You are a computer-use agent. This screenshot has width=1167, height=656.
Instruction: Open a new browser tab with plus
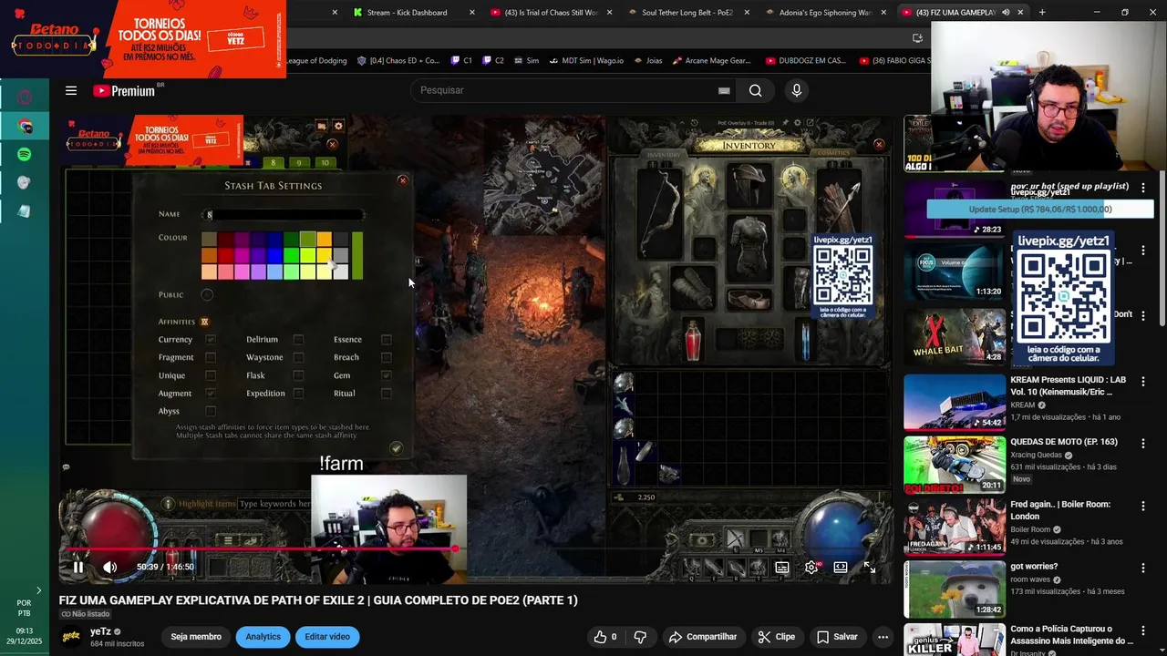point(1042,12)
